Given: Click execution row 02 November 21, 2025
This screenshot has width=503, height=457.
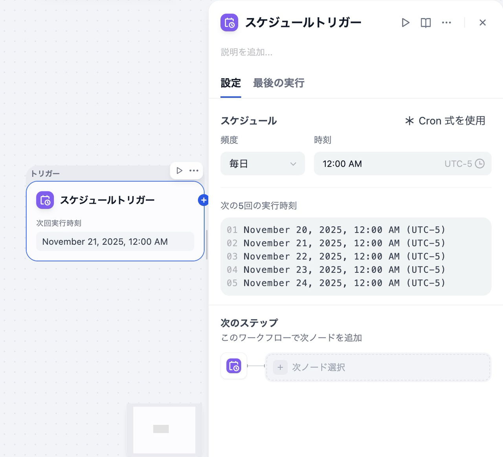Looking at the screenshot, I should 336,243.
